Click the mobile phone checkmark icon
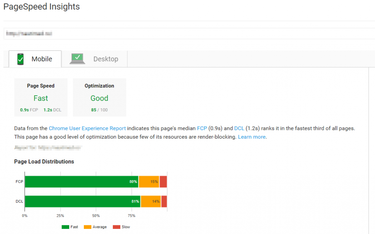The height and width of the screenshot is (234, 375). pyautogui.click(x=21, y=59)
